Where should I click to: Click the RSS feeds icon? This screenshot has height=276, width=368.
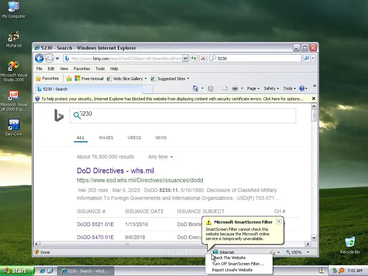click(x=211, y=88)
